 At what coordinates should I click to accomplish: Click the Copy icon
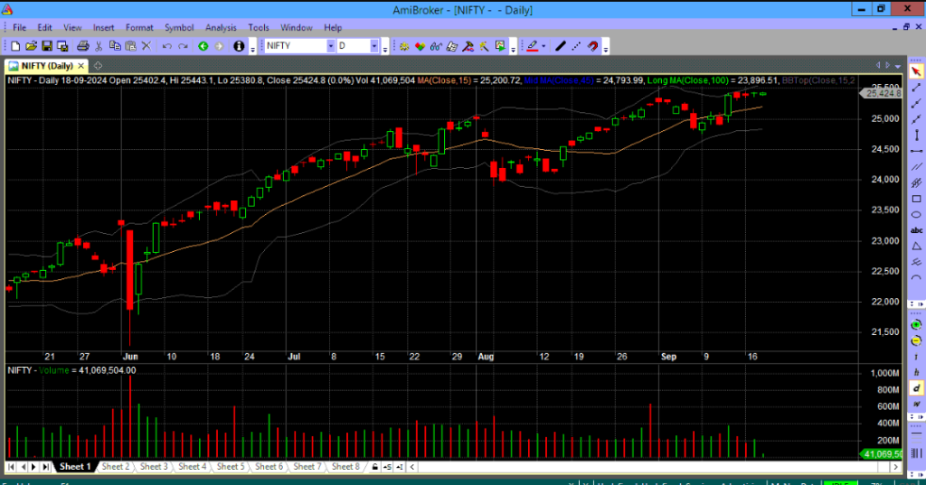pos(115,46)
